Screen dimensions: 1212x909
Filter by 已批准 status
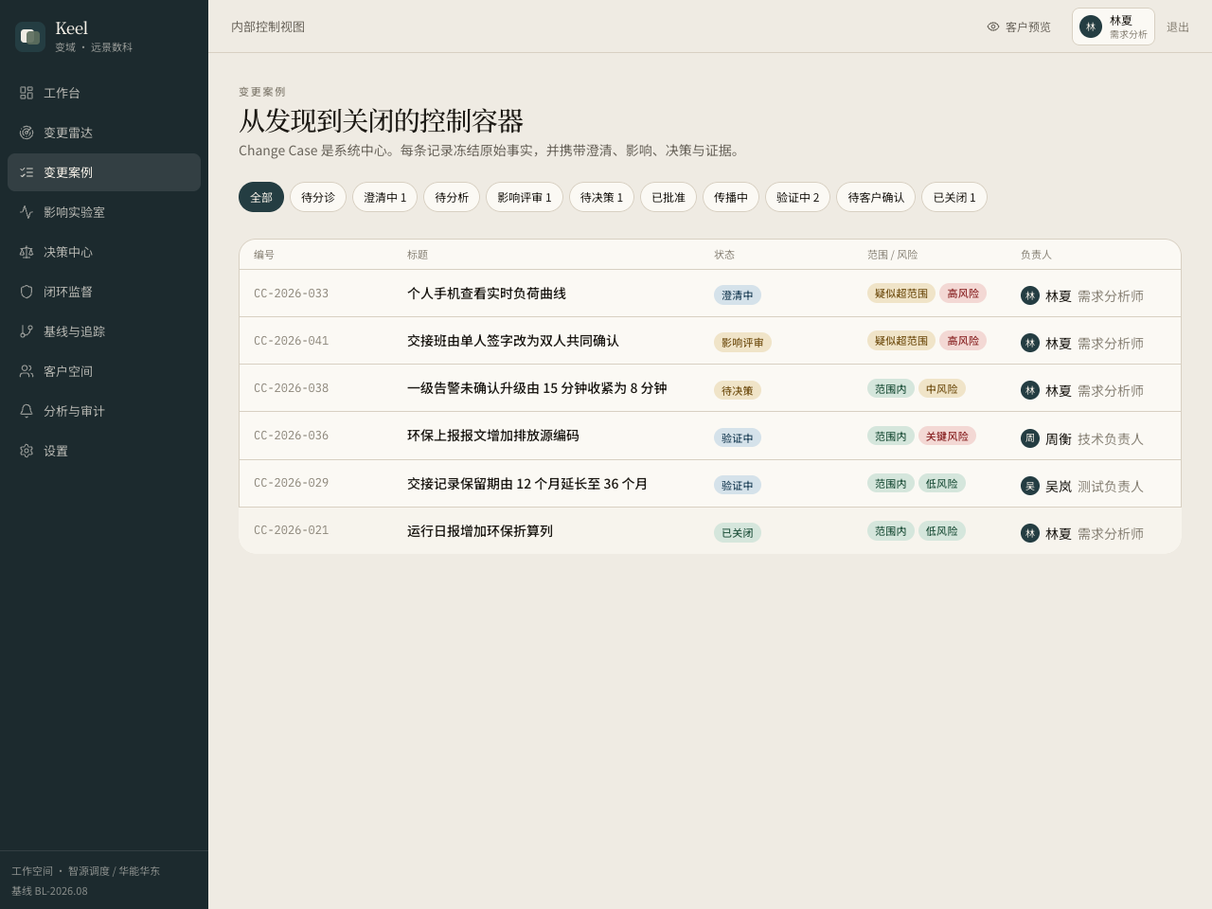pyautogui.click(x=668, y=197)
